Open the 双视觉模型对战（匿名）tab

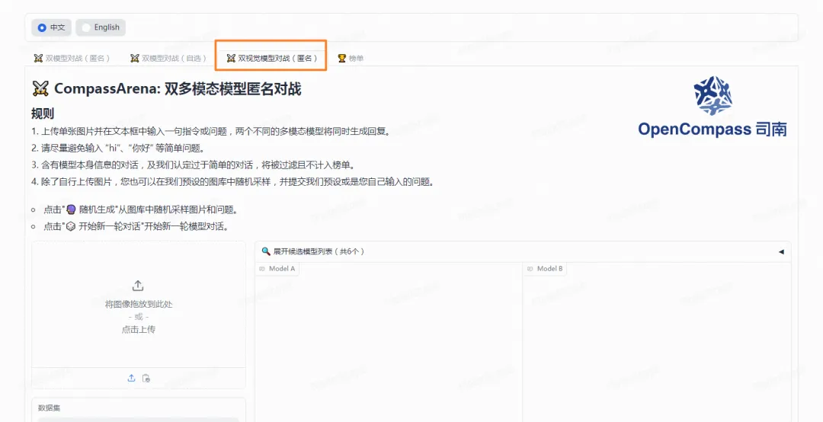271,58
